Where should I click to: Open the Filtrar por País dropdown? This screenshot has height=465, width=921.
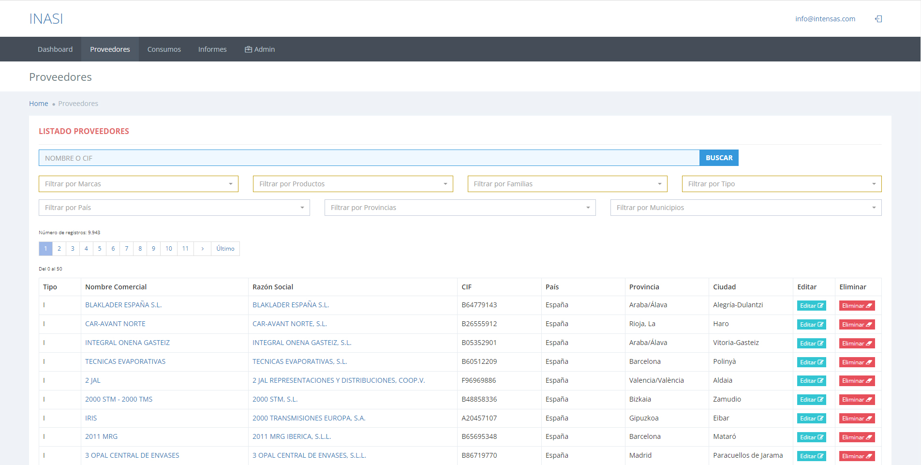(174, 208)
